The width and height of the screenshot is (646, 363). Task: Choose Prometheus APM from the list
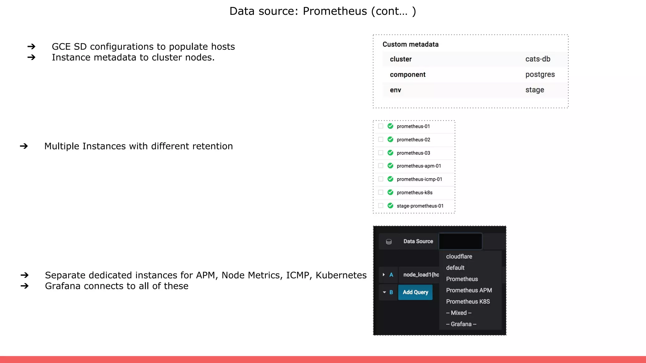469,290
